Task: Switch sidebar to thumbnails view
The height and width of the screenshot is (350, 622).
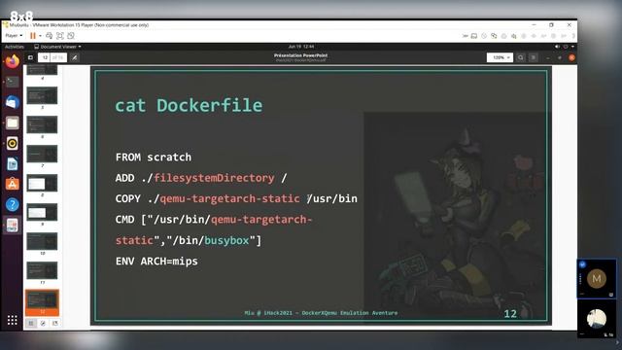Action: point(31,324)
